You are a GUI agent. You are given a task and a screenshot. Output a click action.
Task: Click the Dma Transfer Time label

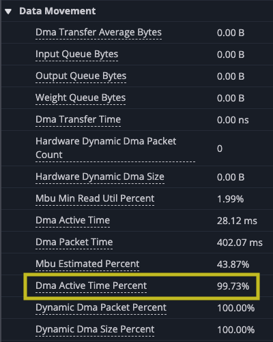coord(78,119)
